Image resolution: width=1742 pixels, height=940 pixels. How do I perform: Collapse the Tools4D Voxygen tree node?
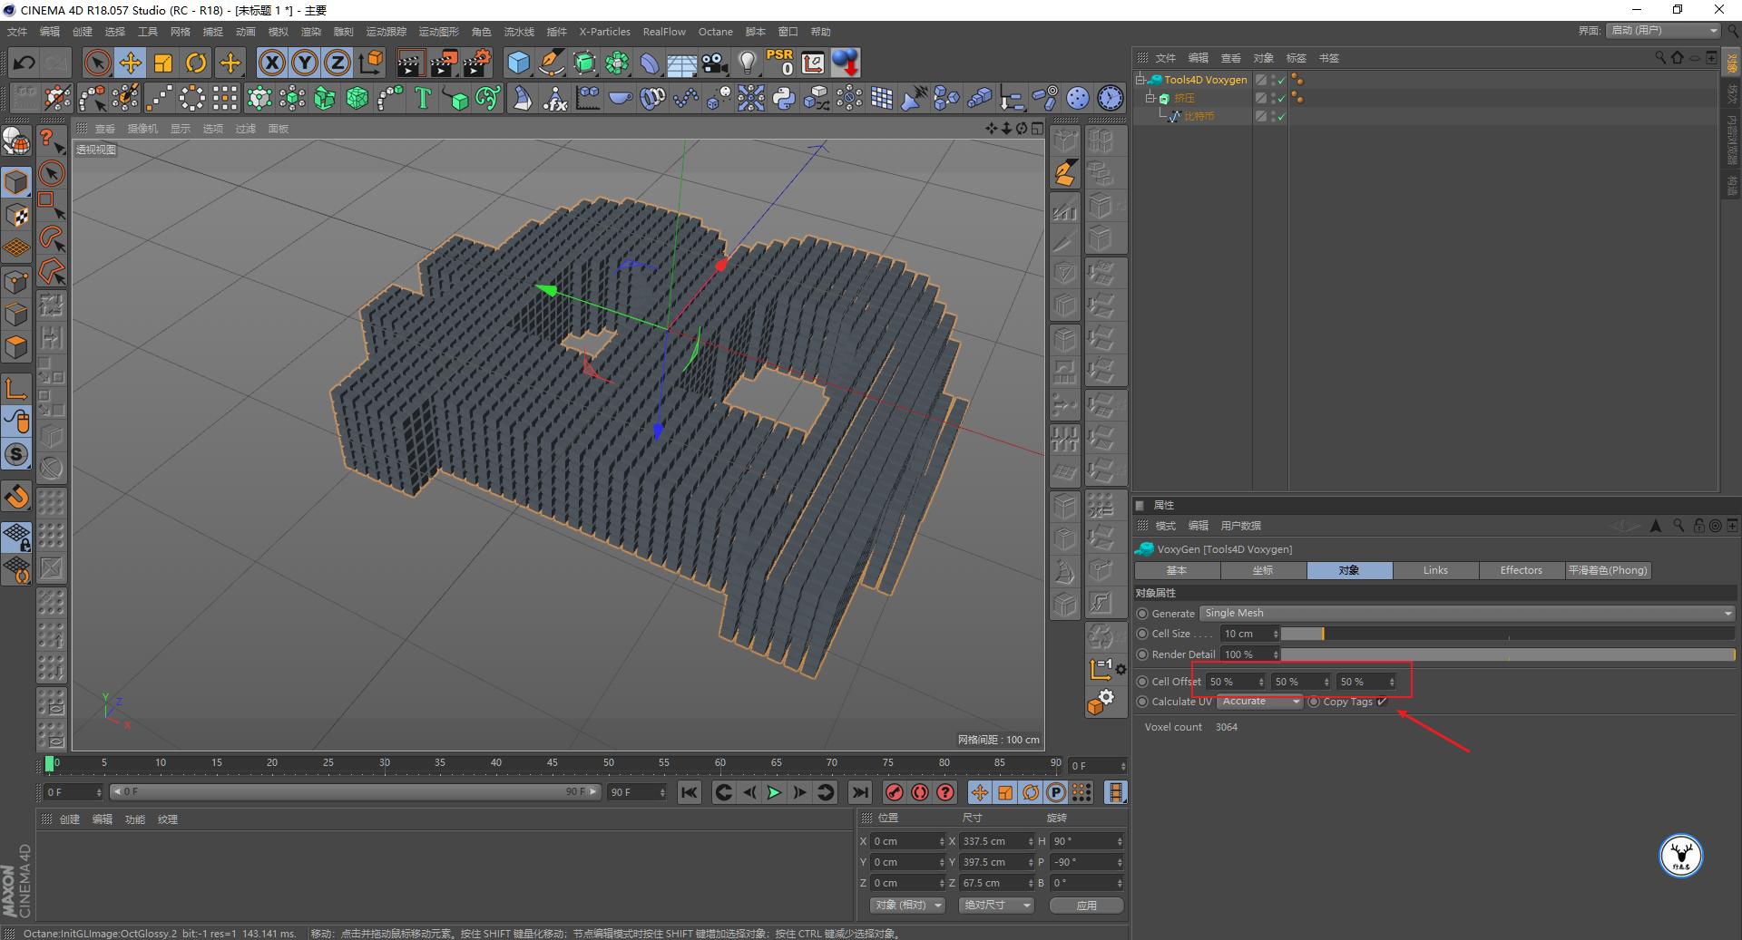(x=1140, y=80)
